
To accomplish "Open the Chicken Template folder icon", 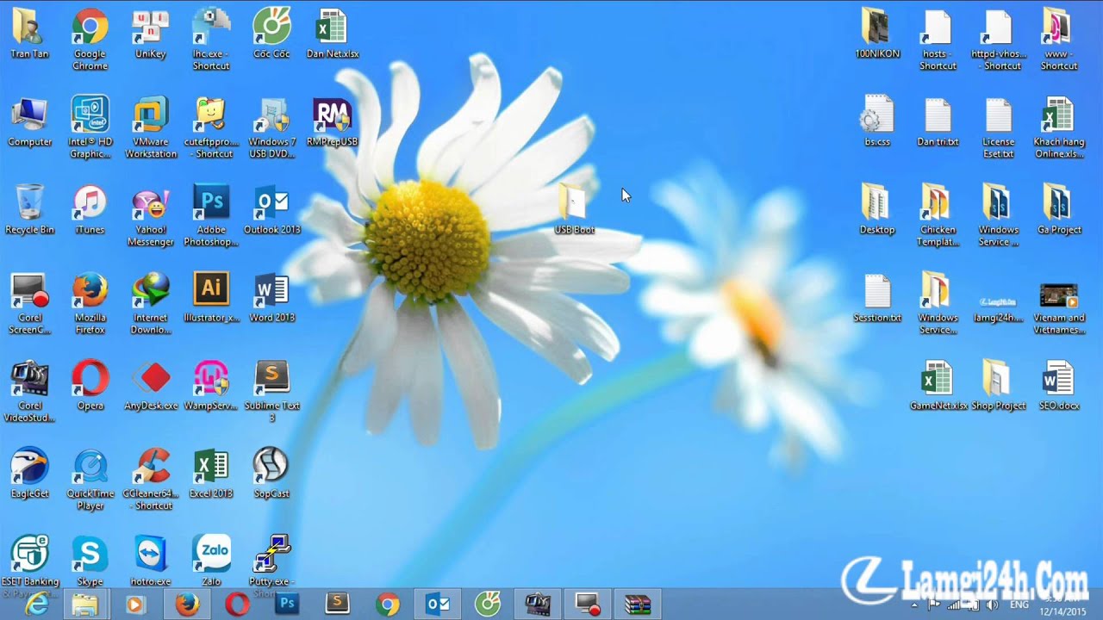I will 938,215.
